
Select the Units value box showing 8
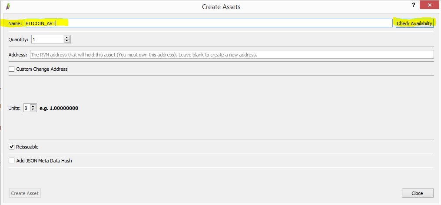27,108
